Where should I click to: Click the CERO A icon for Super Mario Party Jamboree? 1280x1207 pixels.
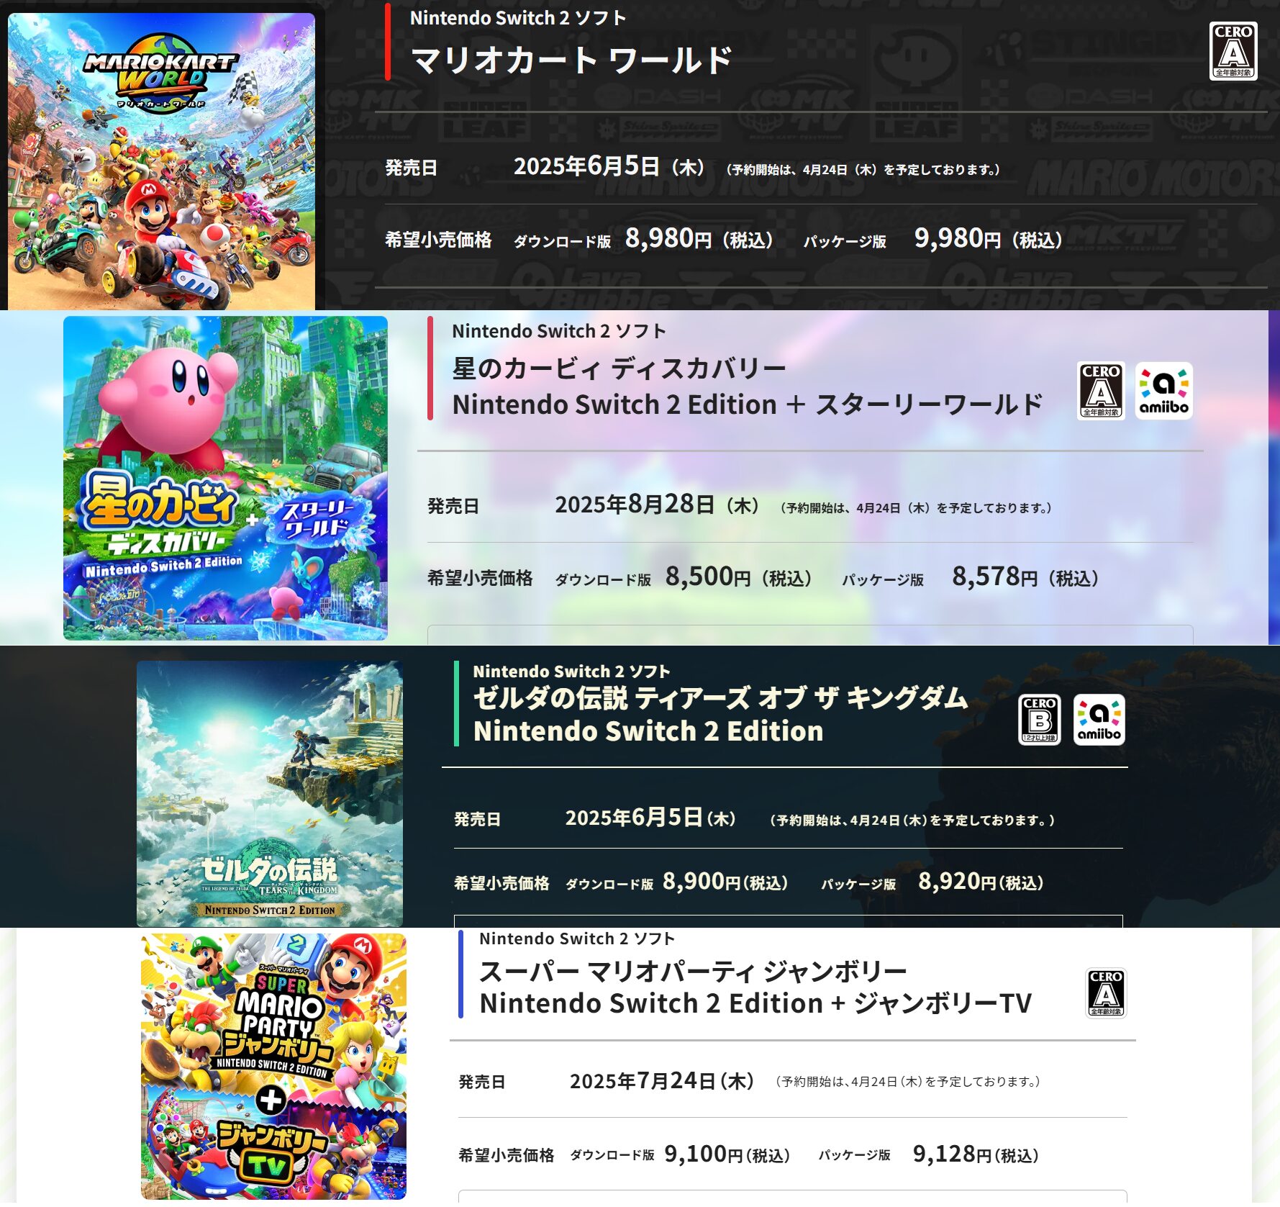1106,993
